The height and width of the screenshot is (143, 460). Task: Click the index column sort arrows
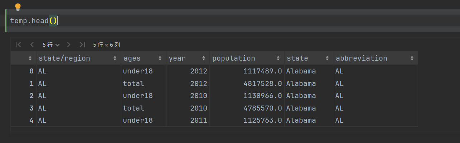pos(30,58)
